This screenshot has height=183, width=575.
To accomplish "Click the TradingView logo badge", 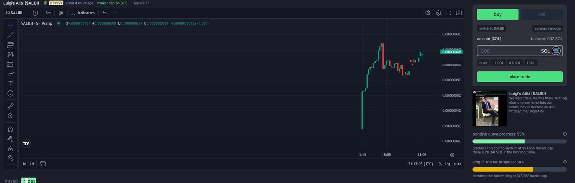I will coord(26,143).
